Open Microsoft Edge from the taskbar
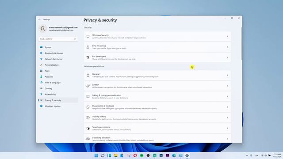Screen dimensions: 283x159 click(174, 155)
